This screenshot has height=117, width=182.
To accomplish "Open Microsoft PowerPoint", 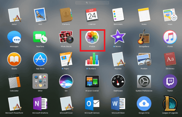I will pyautogui.click(x=14, y=103).
